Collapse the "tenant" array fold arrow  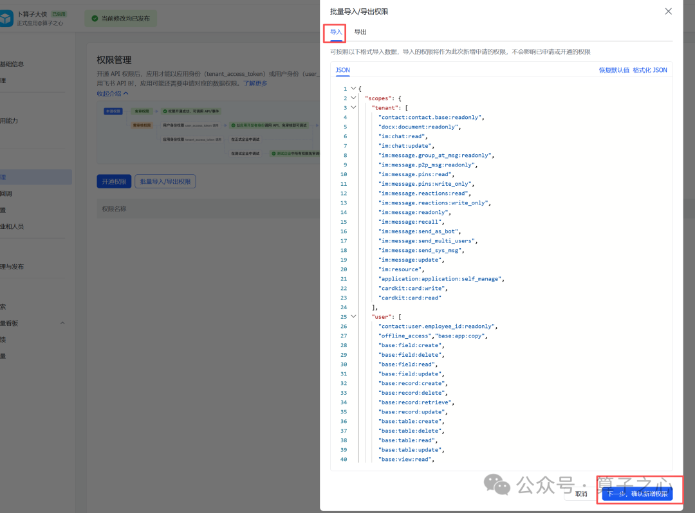[353, 107]
